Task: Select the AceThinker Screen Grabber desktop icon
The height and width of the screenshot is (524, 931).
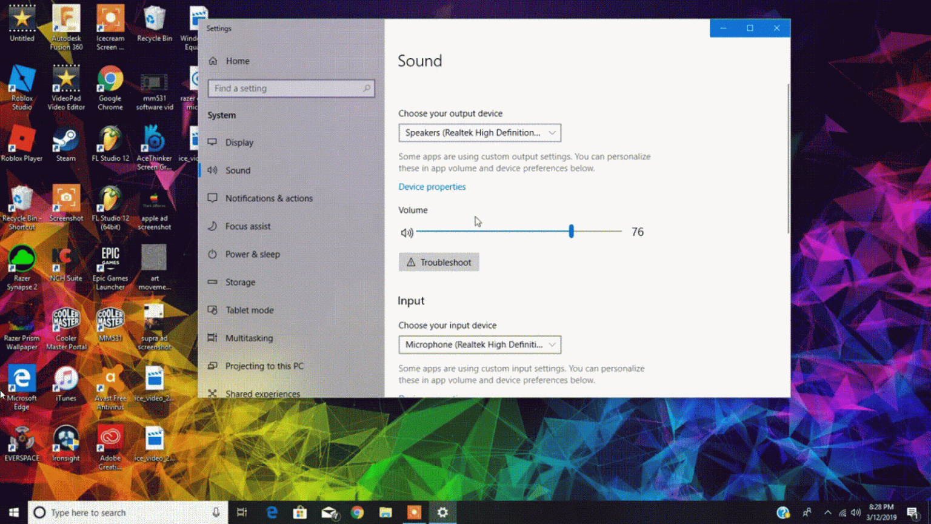Action: [155, 148]
